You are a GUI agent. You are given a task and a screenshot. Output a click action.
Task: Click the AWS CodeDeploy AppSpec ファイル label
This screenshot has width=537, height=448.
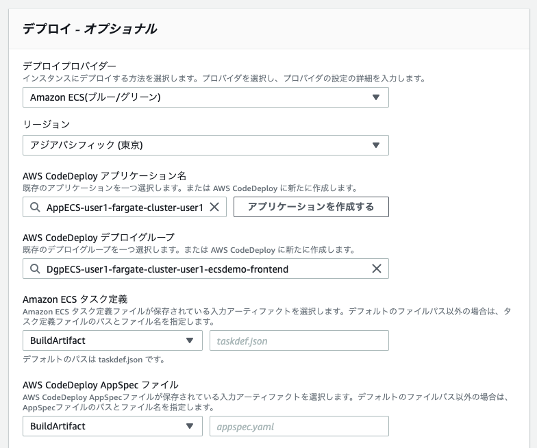(100, 385)
